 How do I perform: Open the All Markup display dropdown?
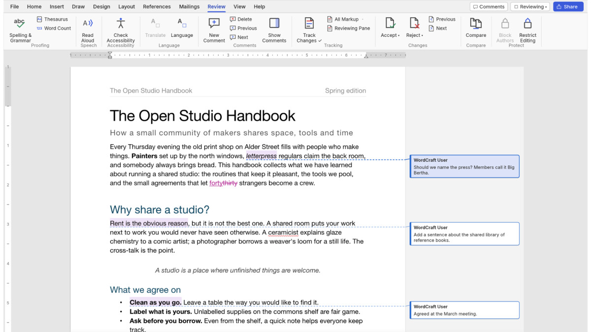coord(346,19)
